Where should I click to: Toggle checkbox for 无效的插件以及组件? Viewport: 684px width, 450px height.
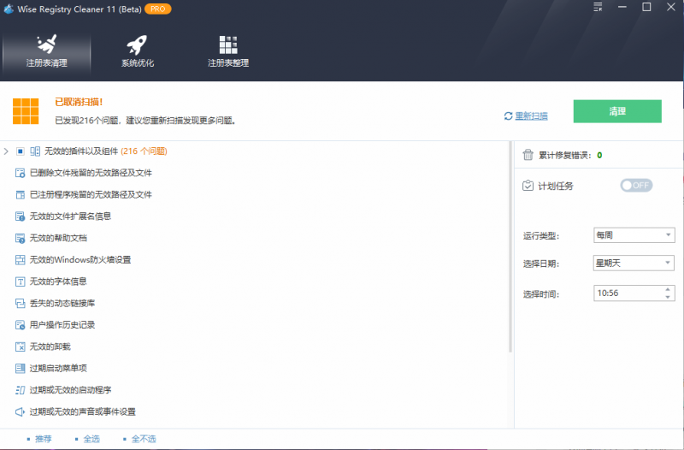coord(20,151)
